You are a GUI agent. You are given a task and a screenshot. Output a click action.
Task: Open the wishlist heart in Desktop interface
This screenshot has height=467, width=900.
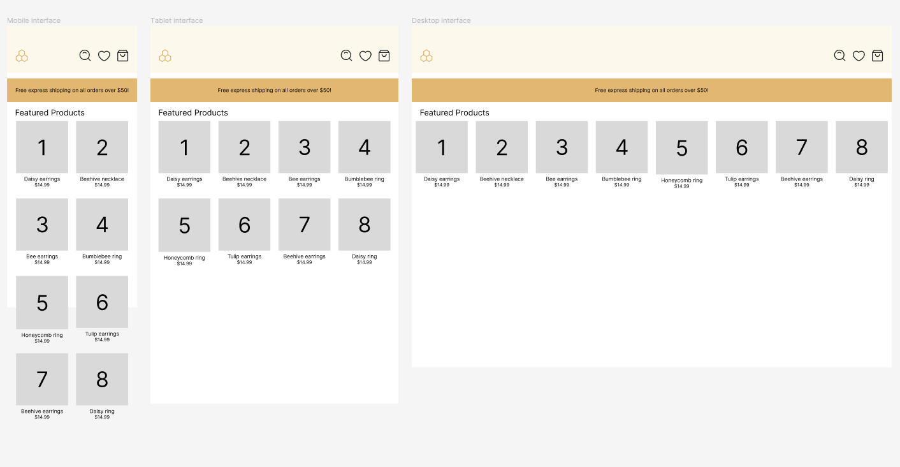point(859,56)
